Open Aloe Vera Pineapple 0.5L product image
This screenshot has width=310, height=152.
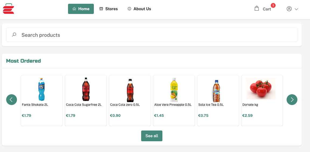[174, 90]
